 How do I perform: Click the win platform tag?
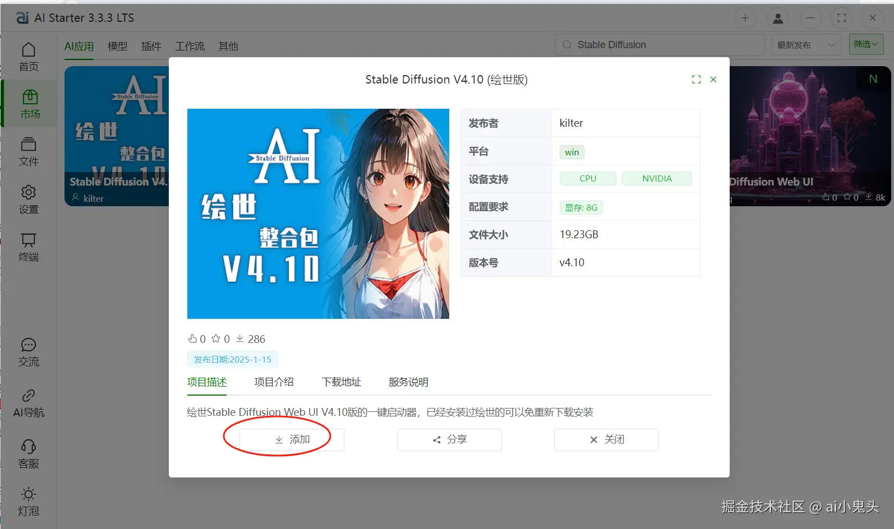572,152
